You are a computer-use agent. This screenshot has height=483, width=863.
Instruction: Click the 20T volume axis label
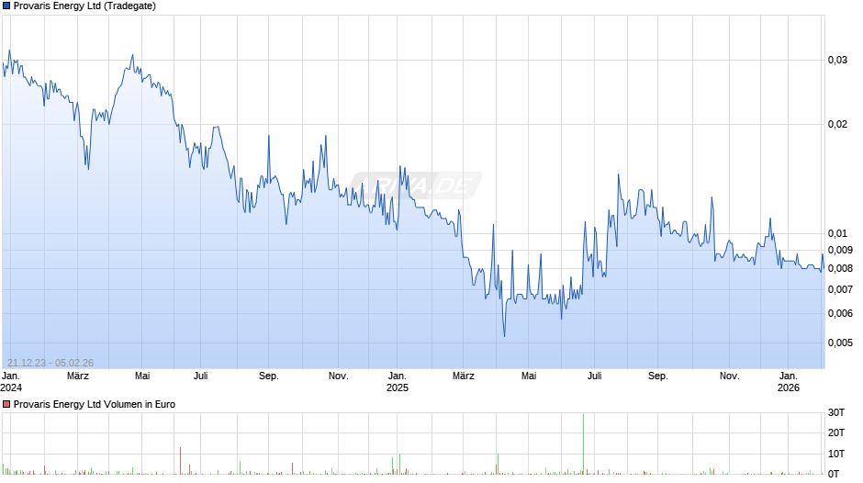[x=836, y=432]
